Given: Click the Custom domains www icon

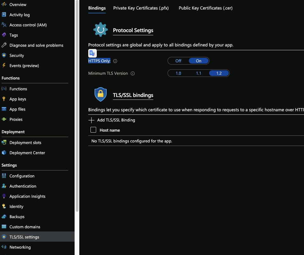Looking at the screenshot, I should pyautogui.click(x=4, y=226).
